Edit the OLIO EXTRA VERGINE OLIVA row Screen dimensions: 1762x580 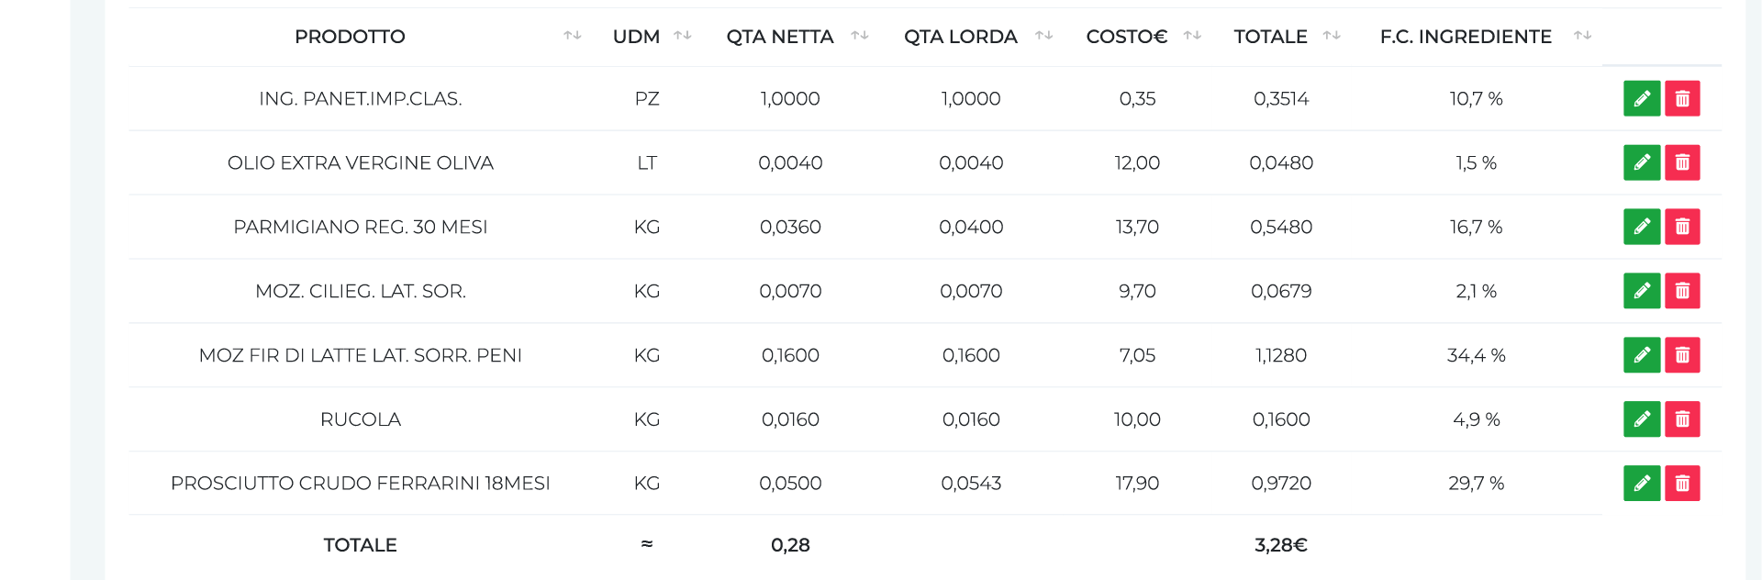tap(1642, 162)
